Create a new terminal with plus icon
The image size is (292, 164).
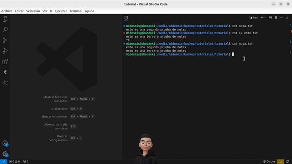tap(262, 18)
